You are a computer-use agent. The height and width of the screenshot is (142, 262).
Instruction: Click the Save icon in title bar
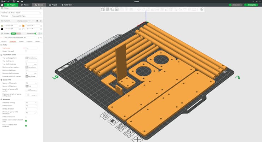14,1
